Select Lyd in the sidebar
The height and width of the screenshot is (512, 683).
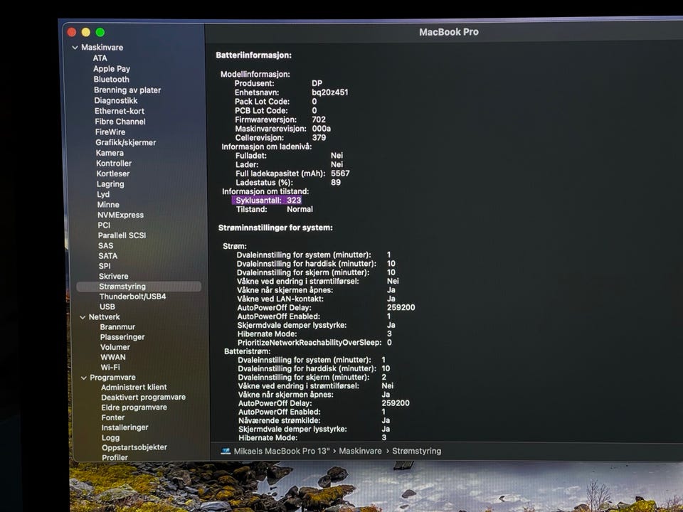coord(103,194)
